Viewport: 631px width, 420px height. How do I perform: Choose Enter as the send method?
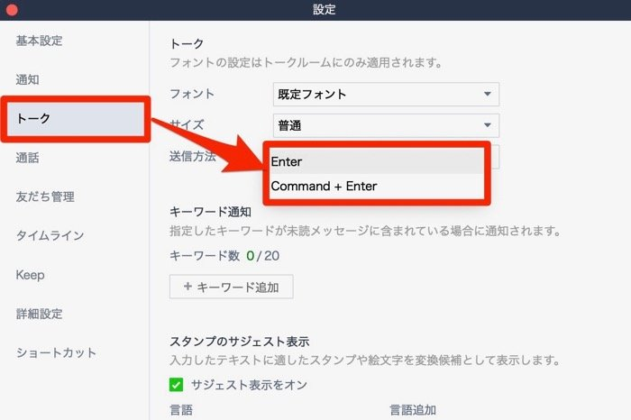tap(377, 161)
